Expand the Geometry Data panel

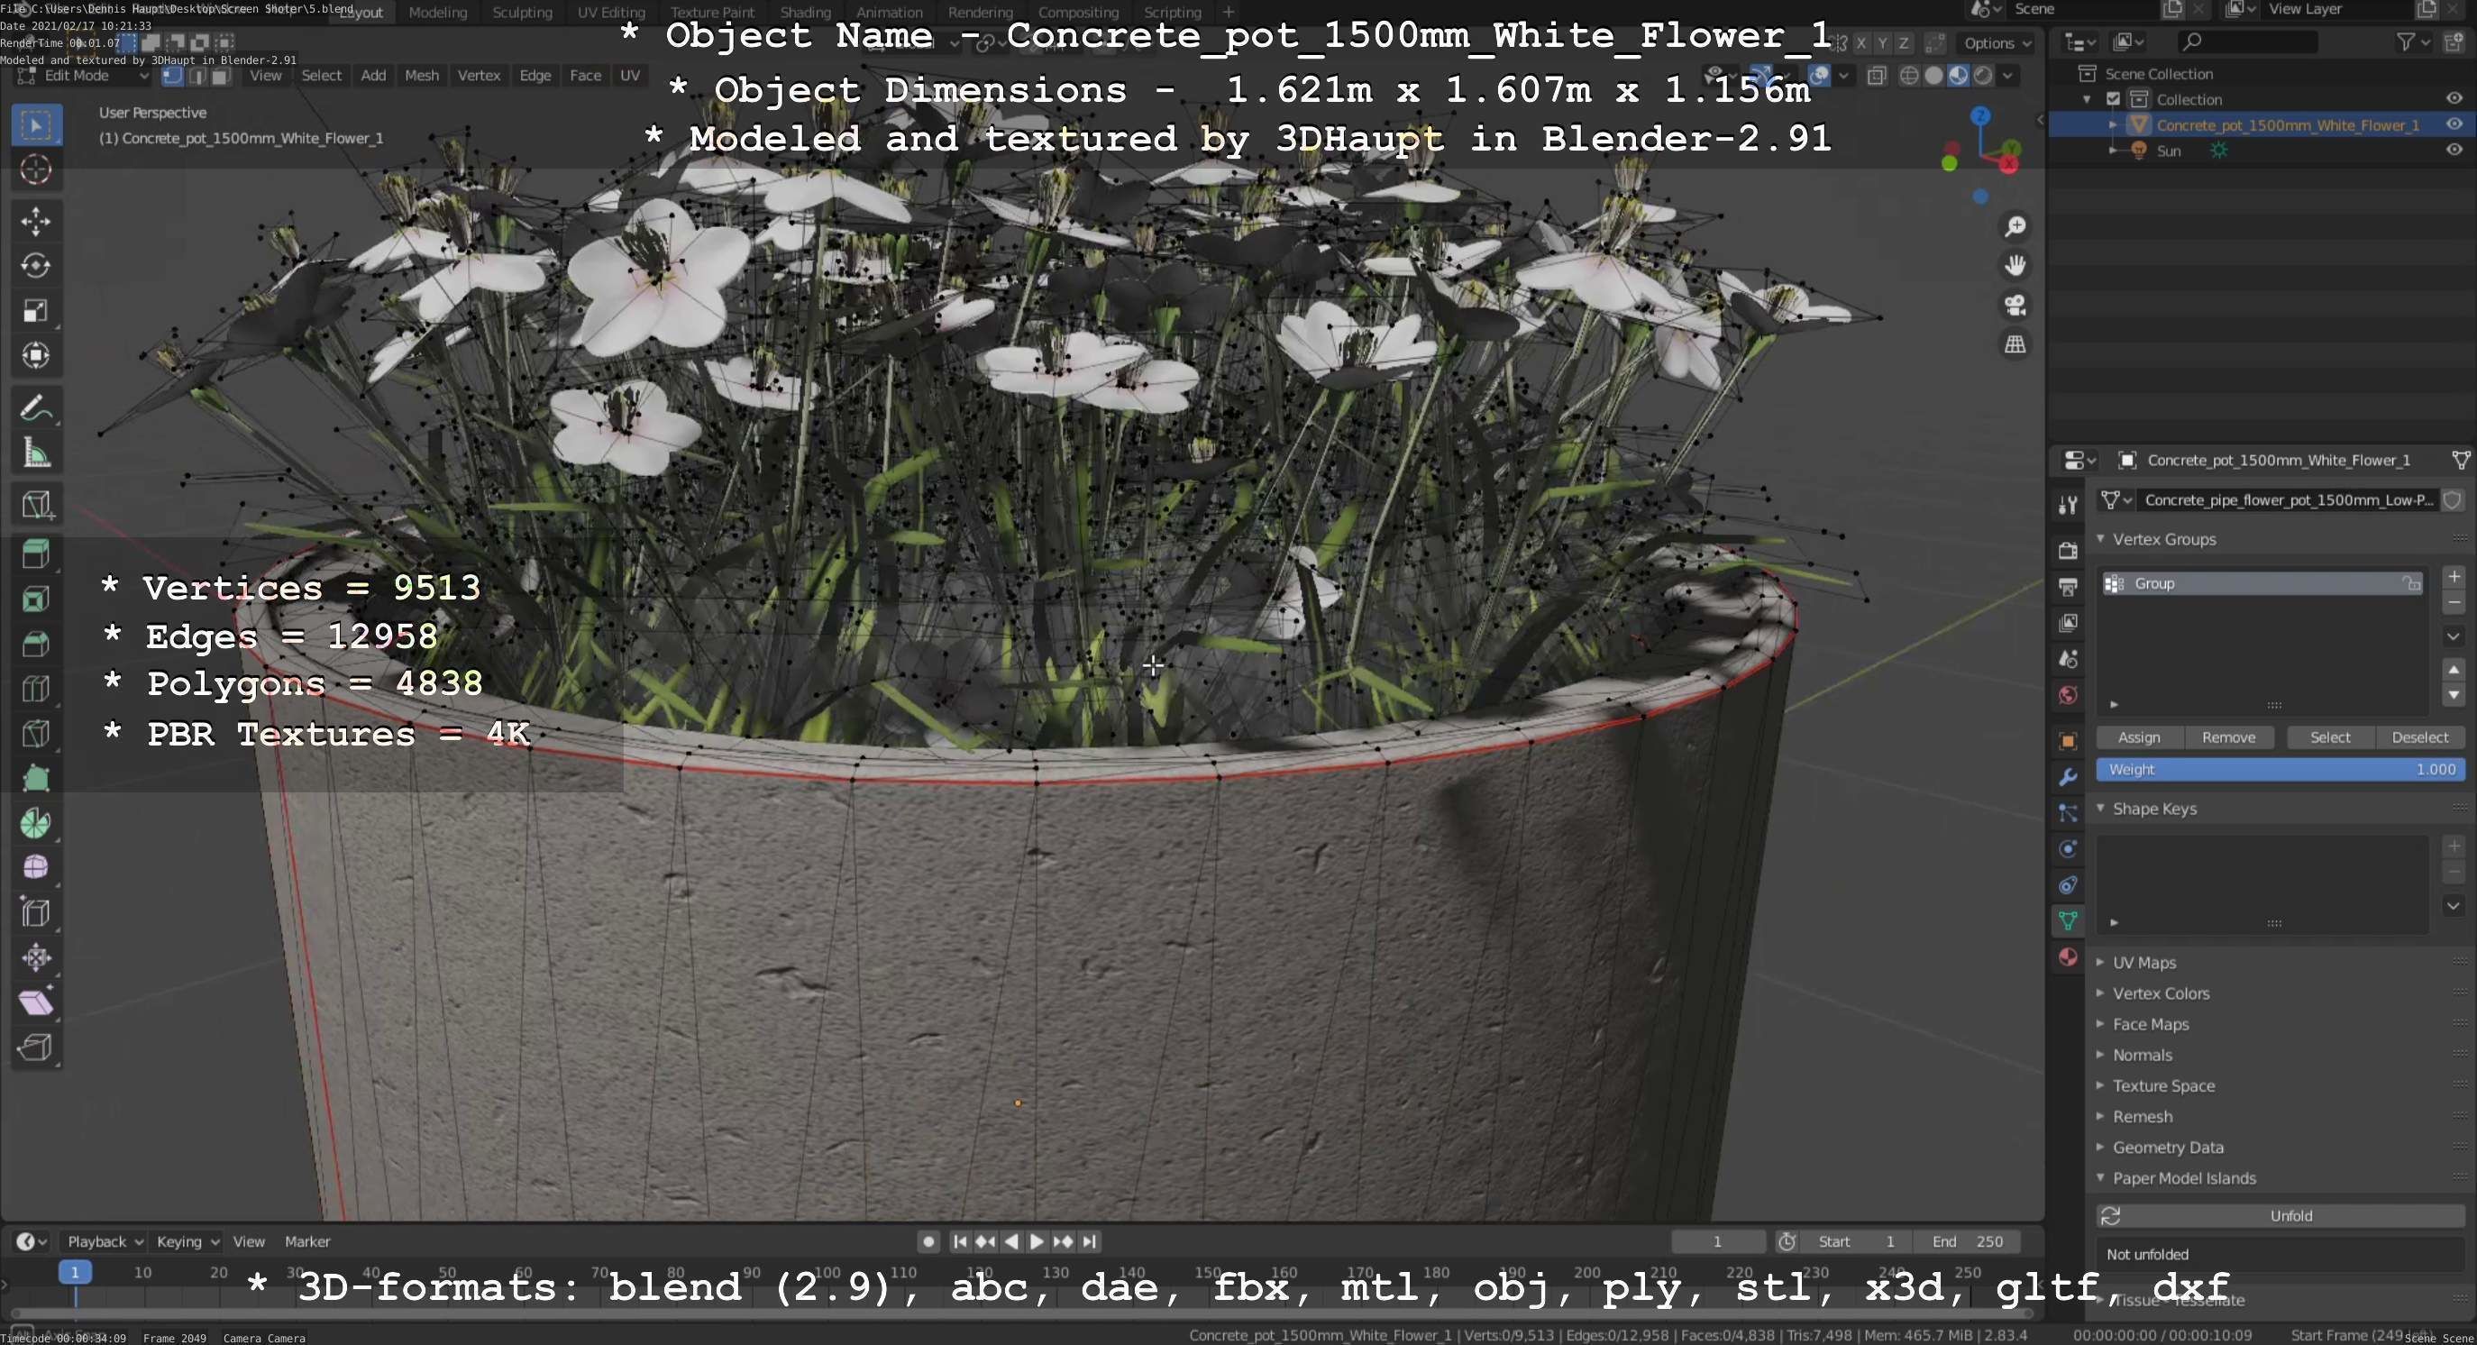(2167, 1147)
